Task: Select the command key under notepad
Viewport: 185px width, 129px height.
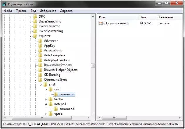Action: tap(67, 109)
